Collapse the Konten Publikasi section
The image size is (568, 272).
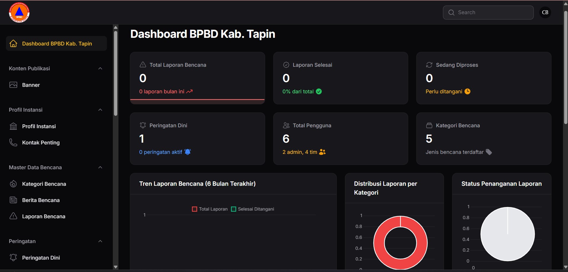100,68
